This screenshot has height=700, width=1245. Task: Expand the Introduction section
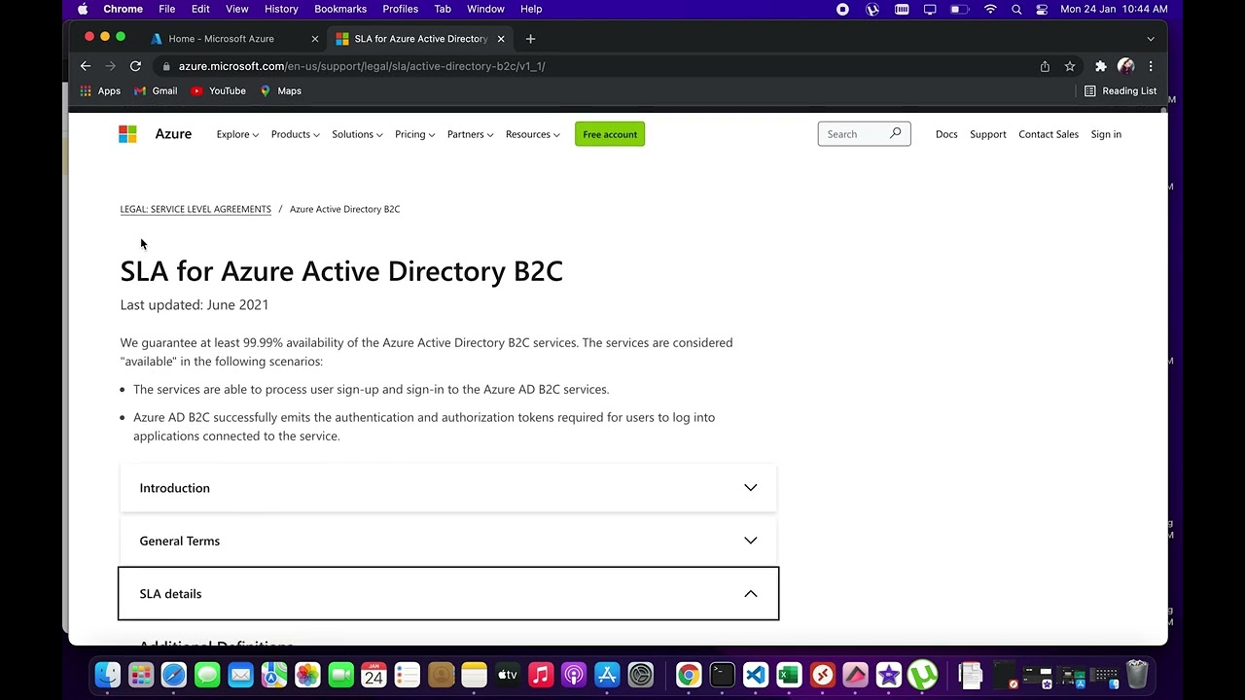(x=448, y=488)
